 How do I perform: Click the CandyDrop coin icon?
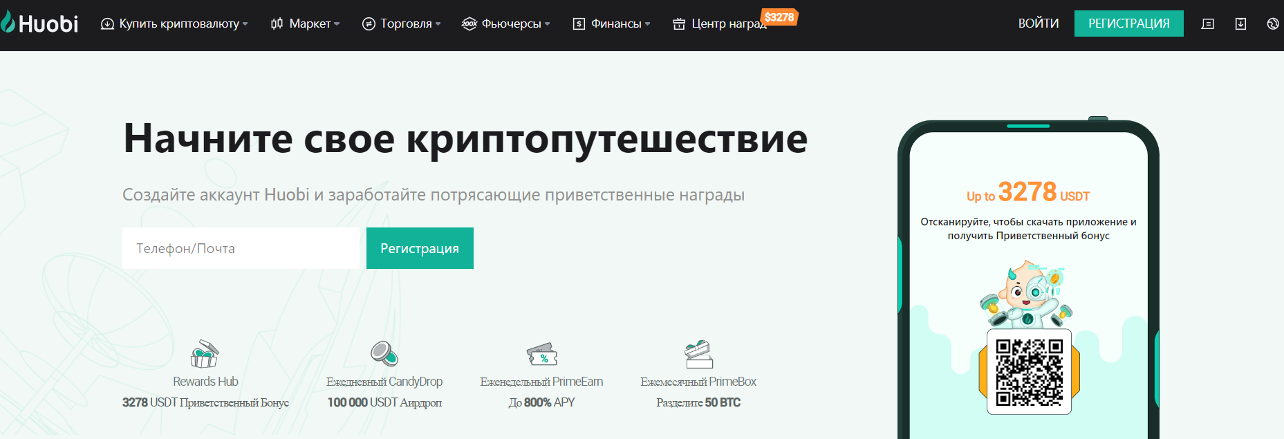click(384, 353)
